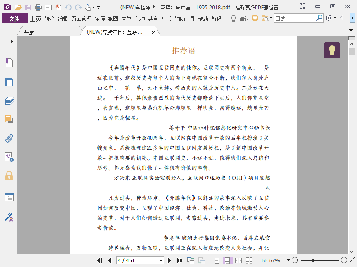Open the Bookmarks panel
The height and width of the screenshot is (267, 357).
(x=9, y=63)
